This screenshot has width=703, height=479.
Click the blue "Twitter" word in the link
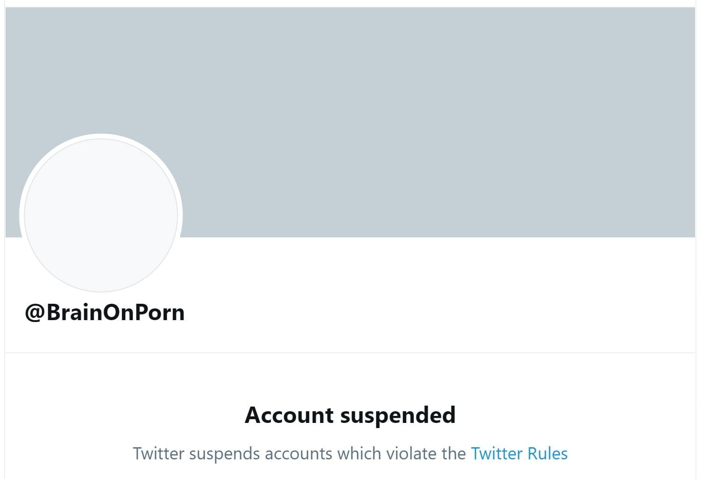coord(496,454)
